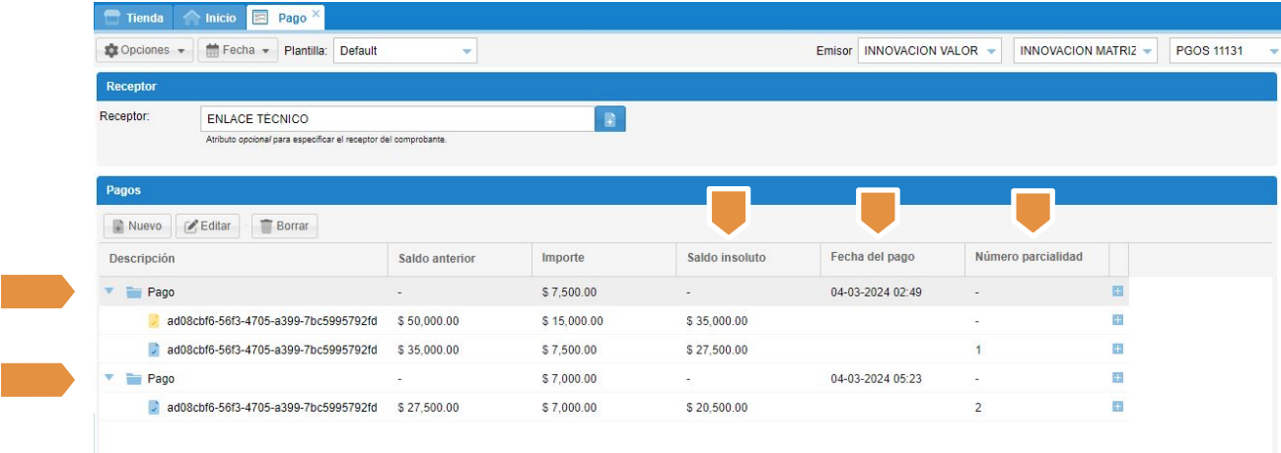Click the Receptor text field
This screenshot has width=1281, height=453.
[x=396, y=119]
